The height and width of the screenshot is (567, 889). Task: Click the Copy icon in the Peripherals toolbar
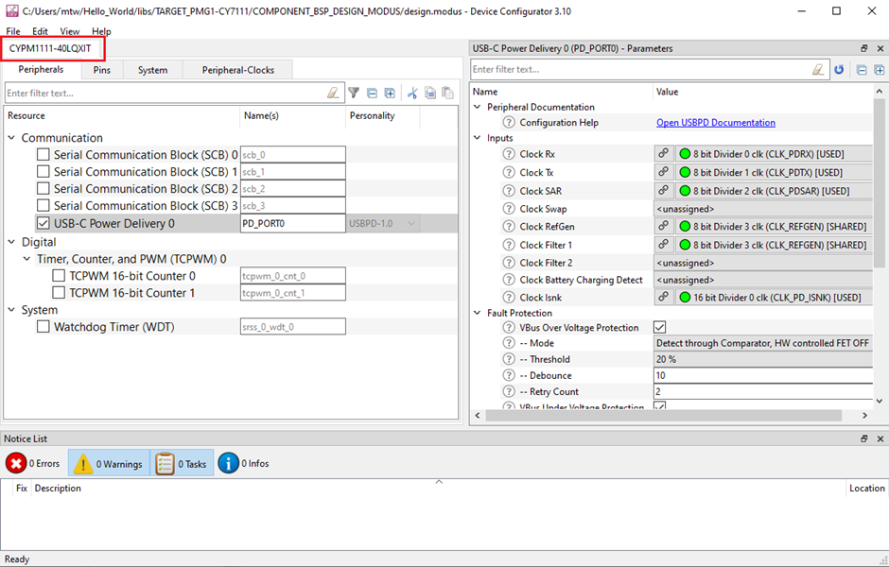tap(429, 92)
